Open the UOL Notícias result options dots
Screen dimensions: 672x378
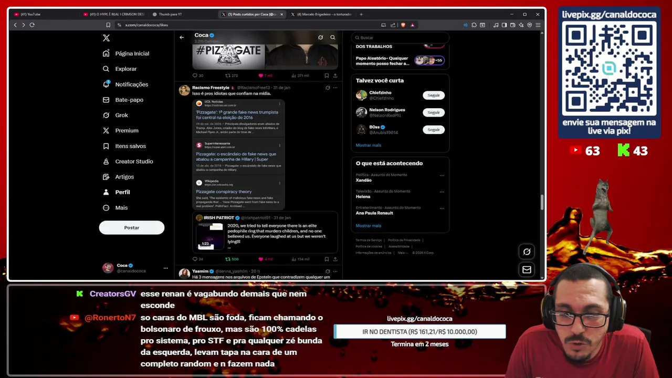[x=279, y=103]
